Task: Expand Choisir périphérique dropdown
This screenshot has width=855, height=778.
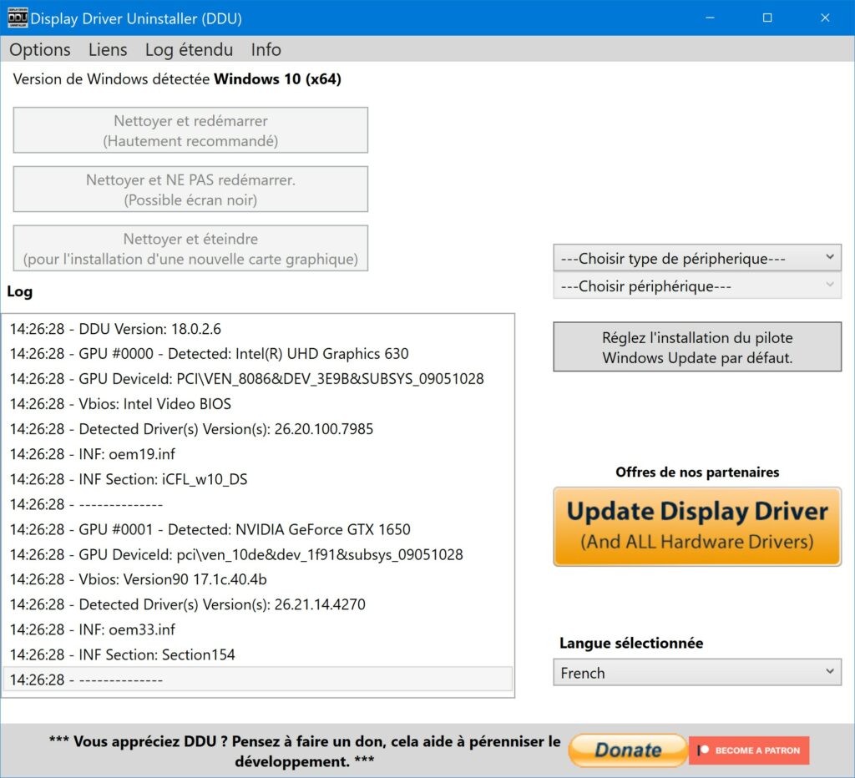Action: pyautogui.click(x=697, y=285)
